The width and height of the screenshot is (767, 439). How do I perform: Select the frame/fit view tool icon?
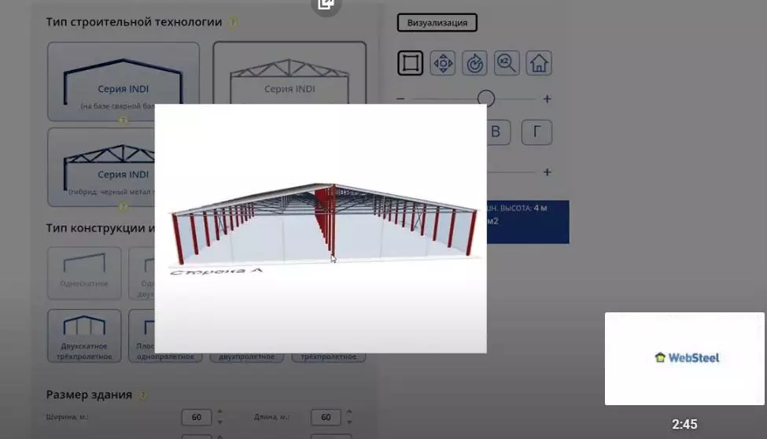[x=411, y=63]
